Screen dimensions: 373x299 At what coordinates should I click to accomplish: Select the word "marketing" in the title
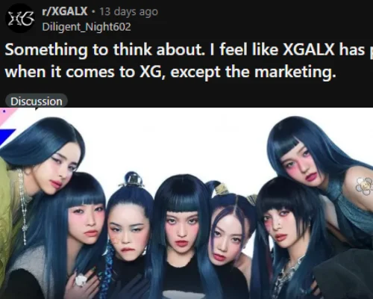tap(293, 73)
